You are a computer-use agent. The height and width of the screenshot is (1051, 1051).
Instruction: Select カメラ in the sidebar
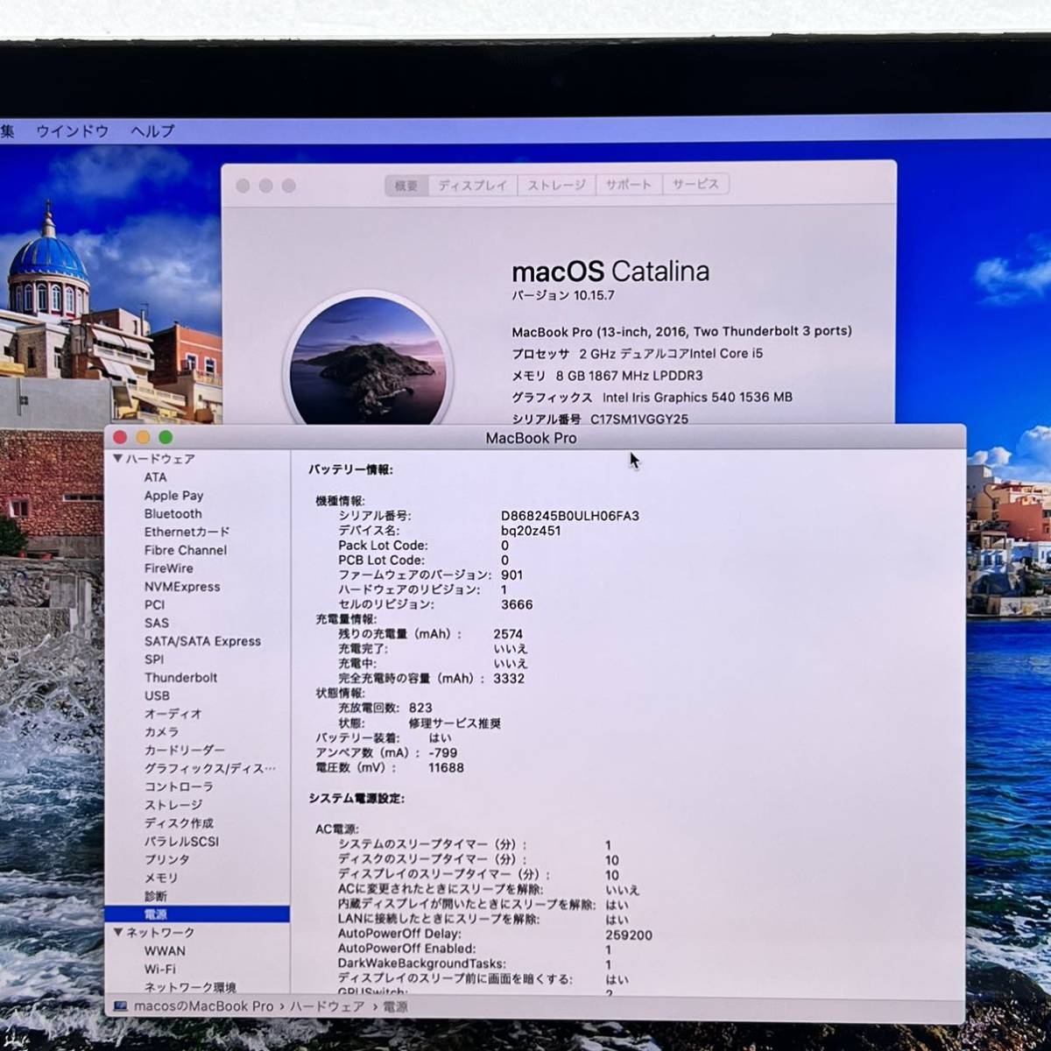coord(161,732)
